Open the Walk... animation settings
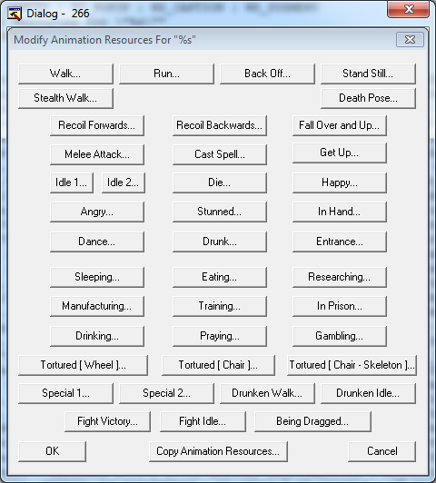 click(x=65, y=74)
